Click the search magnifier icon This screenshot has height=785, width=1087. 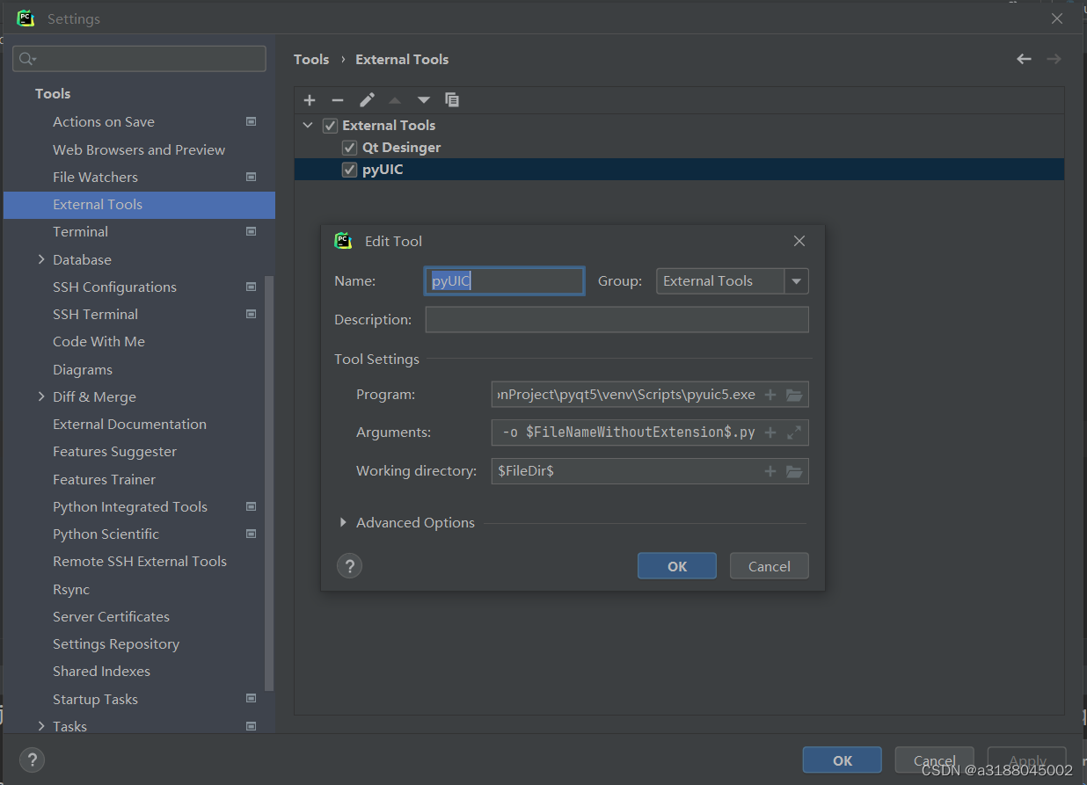pyautogui.click(x=27, y=59)
